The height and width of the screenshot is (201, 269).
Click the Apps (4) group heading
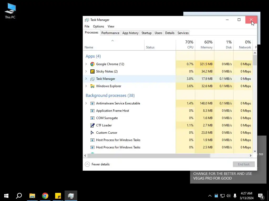click(93, 56)
